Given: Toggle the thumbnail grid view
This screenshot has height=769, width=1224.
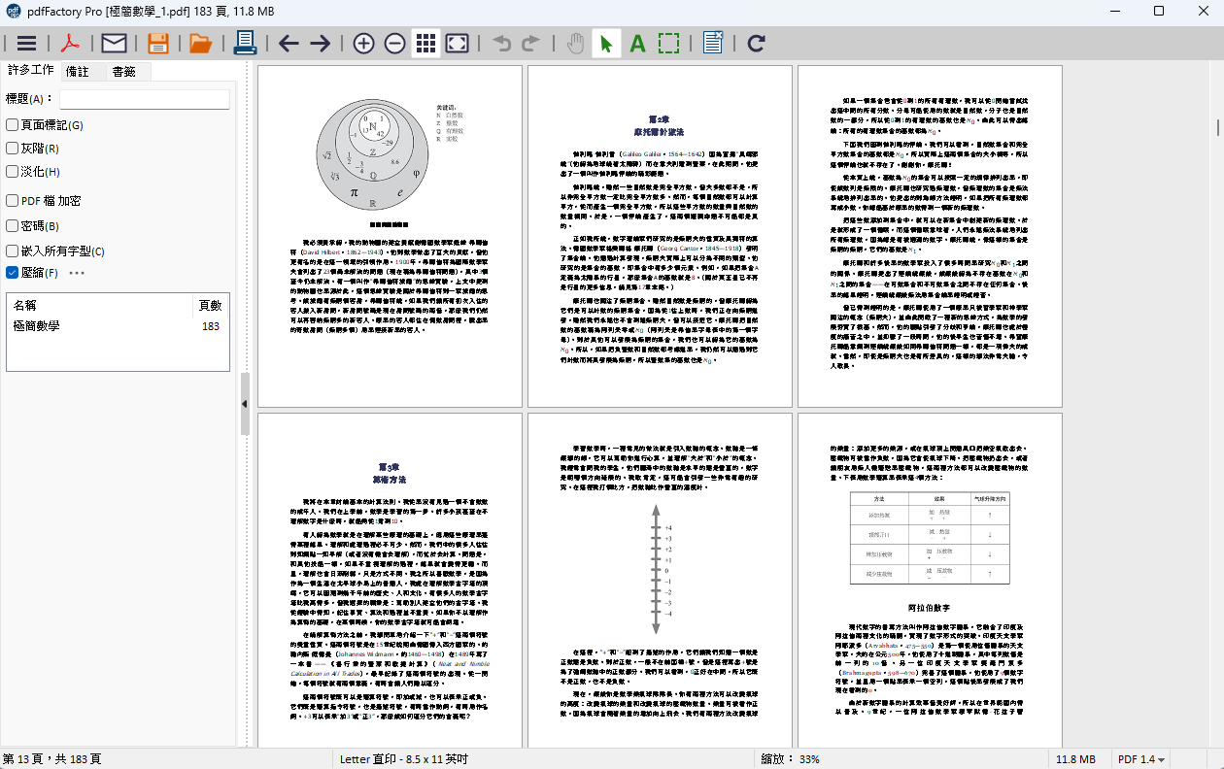Looking at the screenshot, I should (425, 43).
